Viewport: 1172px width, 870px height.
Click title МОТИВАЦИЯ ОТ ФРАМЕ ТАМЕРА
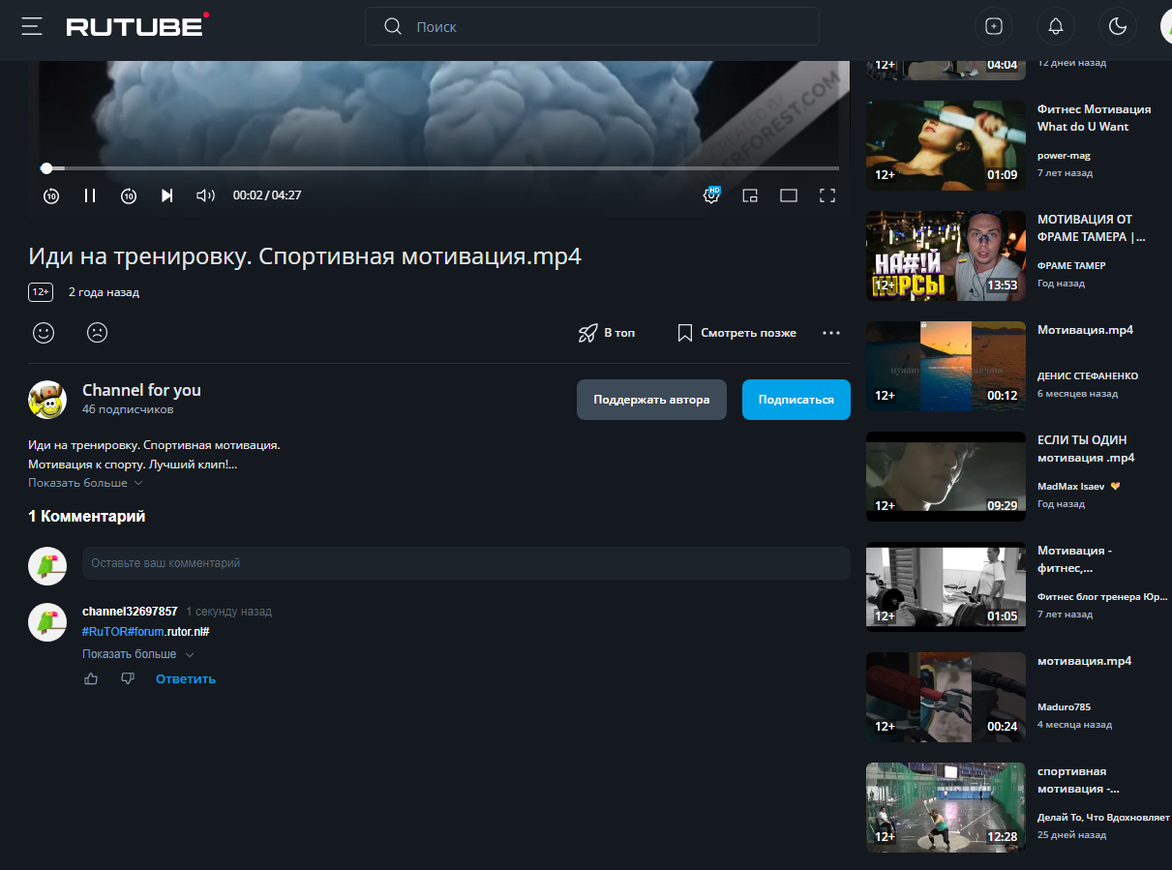(1091, 228)
